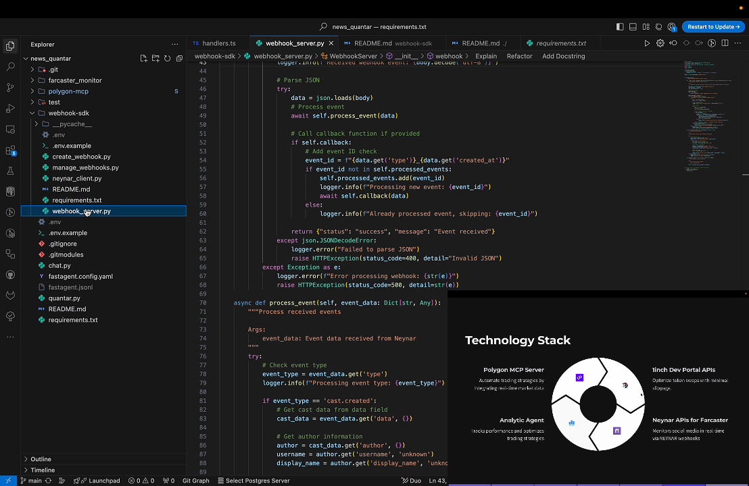Switch to the requirements.txt tab
This screenshot has height=486, width=749.
point(560,43)
